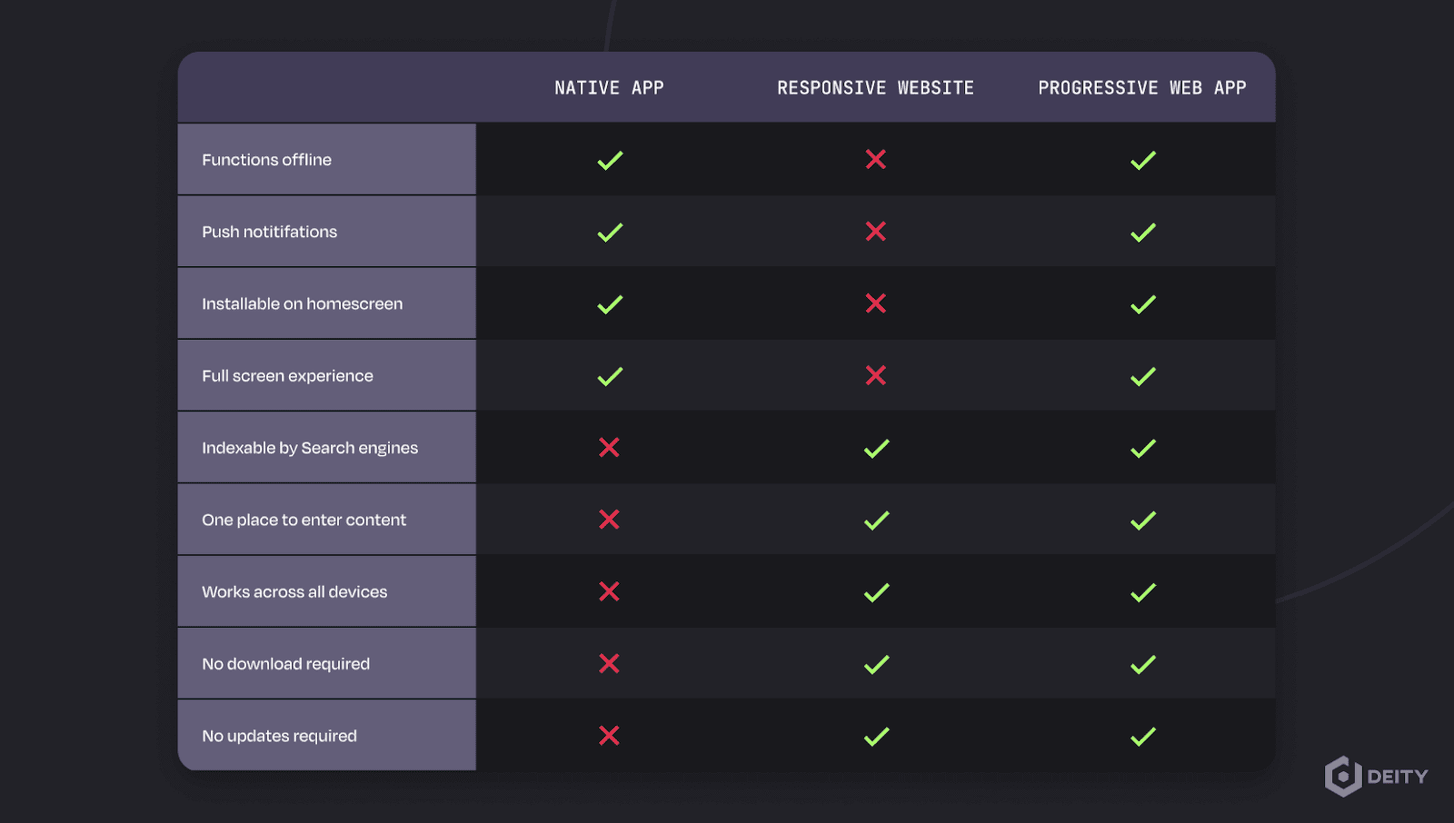Click the Push notitifations row label
This screenshot has width=1454, height=823.
click(x=269, y=232)
